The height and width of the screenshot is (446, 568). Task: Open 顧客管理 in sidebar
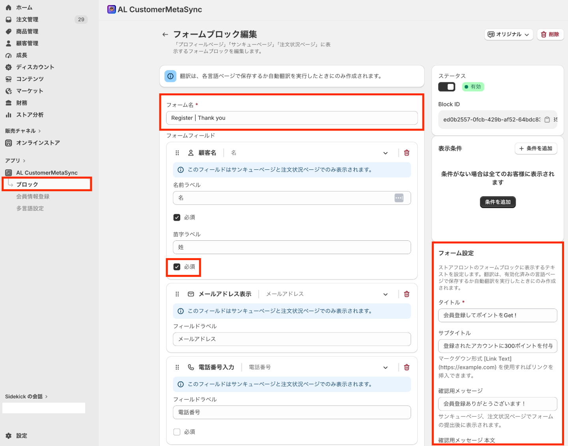(27, 43)
